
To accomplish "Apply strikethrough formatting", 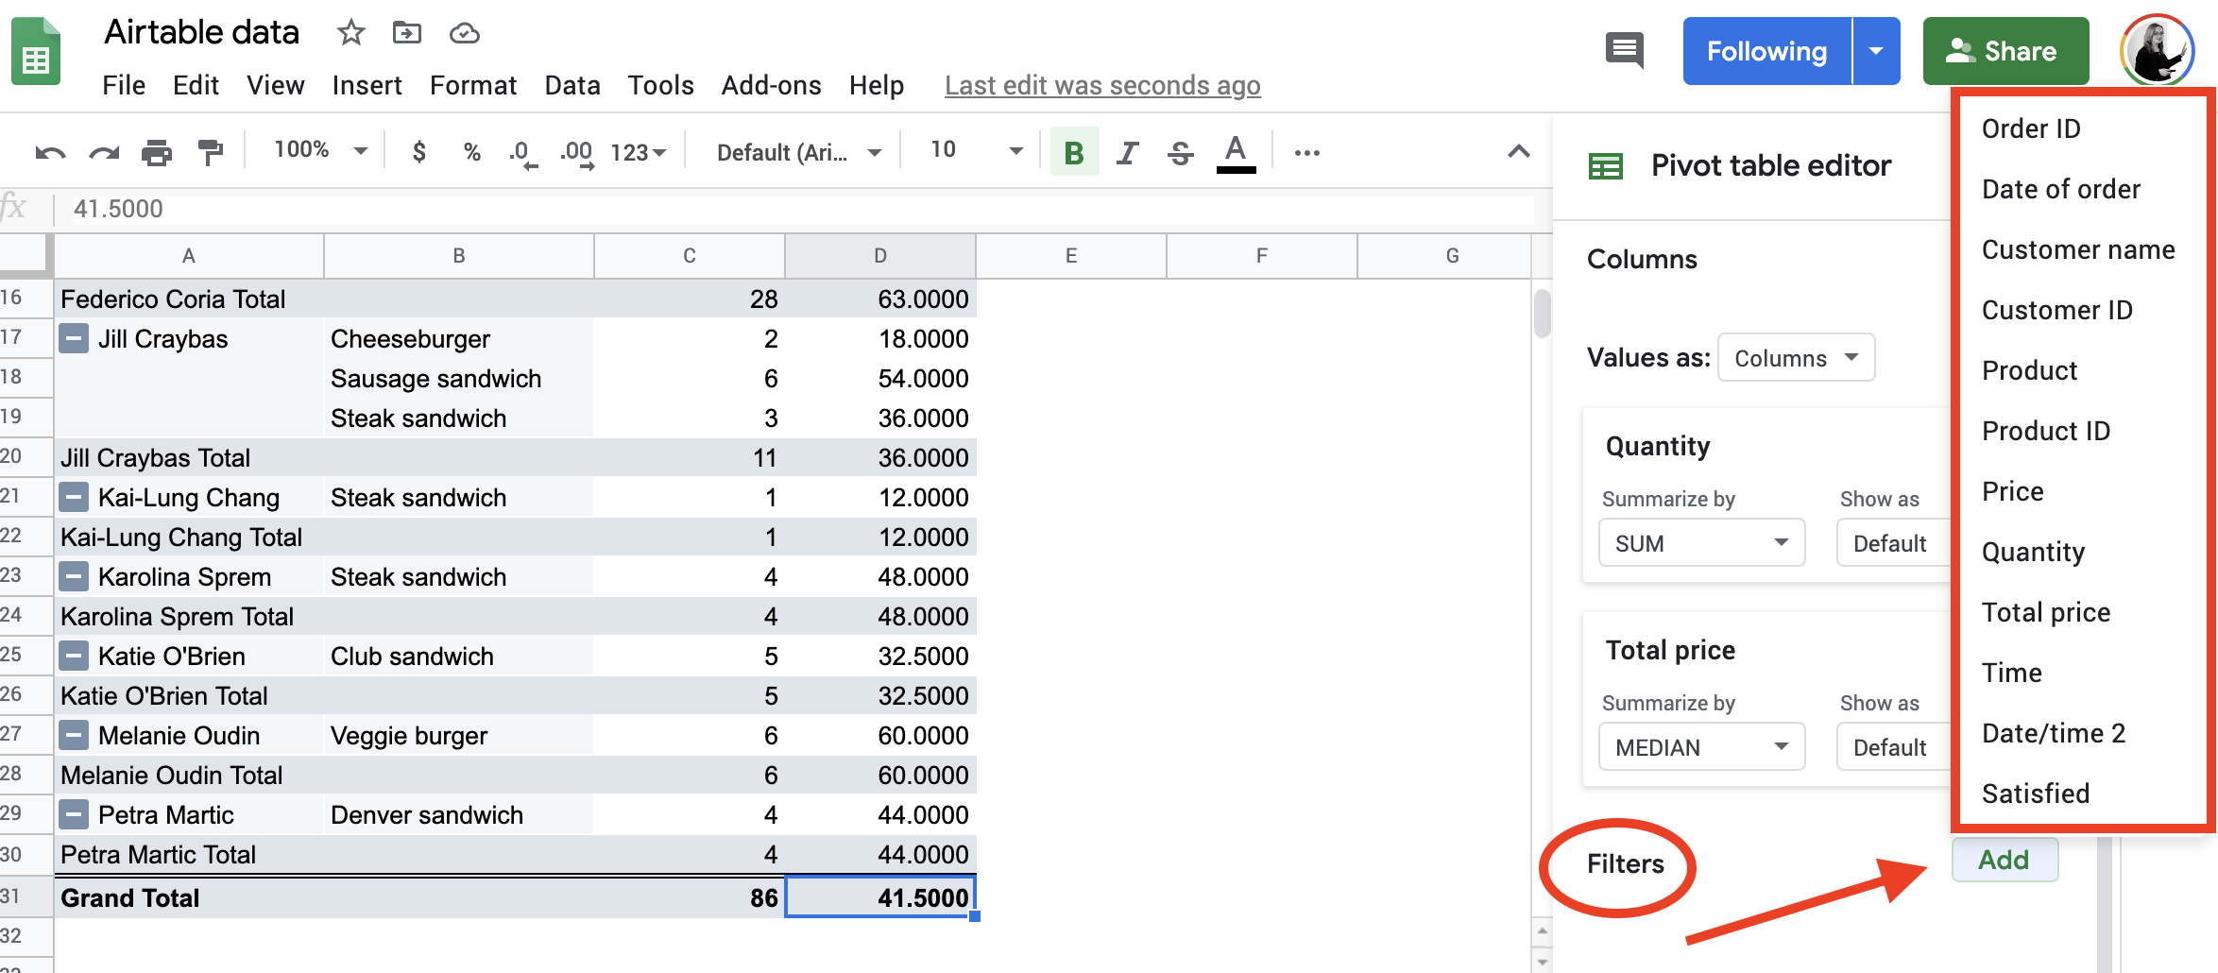I will click(1180, 151).
